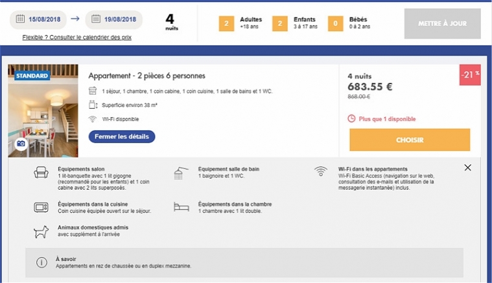492x283 pixels.
Task: Change the Enfants count box
Action: 280,23
